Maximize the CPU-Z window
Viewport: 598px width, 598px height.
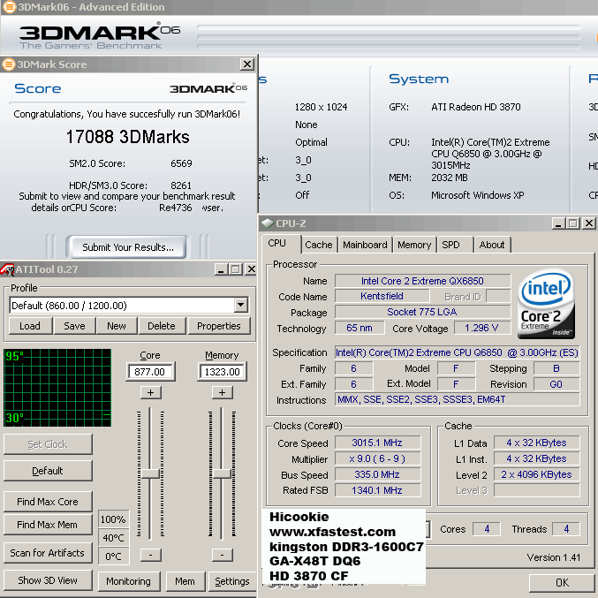pyautogui.click(x=573, y=223)
